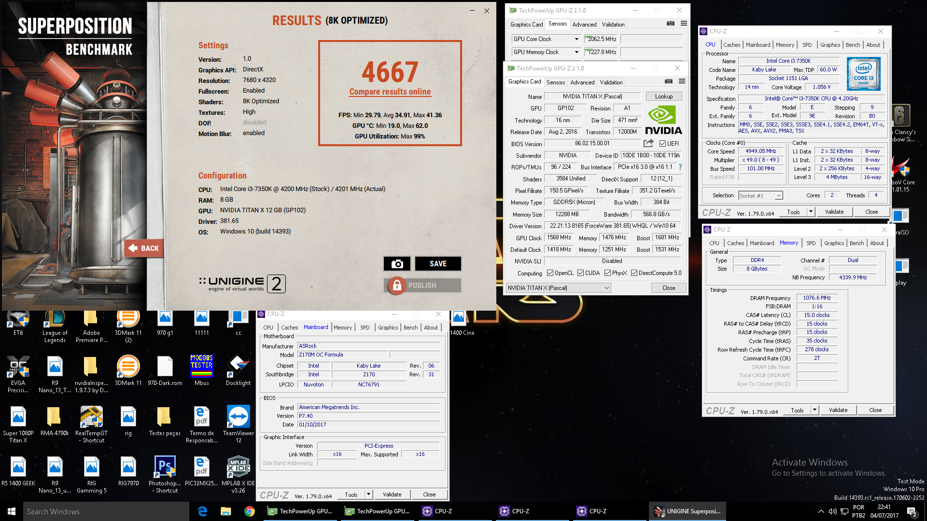927x521 pixels.
Task: Click the Bus Interface question mark in GPU-Z
Action: coord(680,167)
